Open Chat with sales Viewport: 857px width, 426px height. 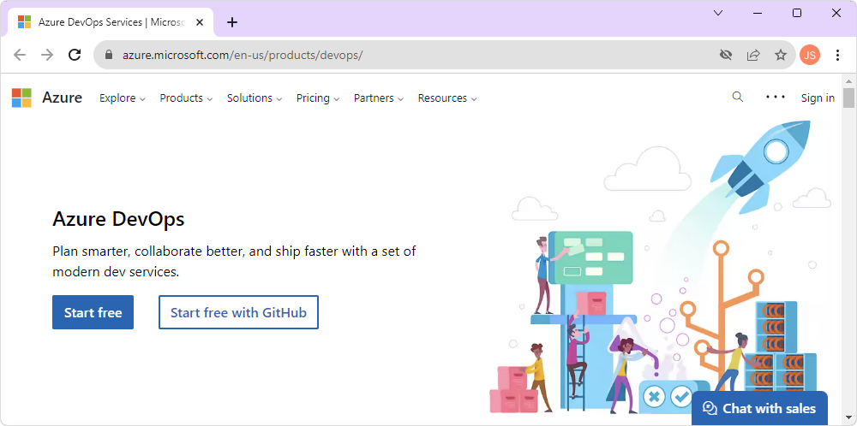pos(759,409)
